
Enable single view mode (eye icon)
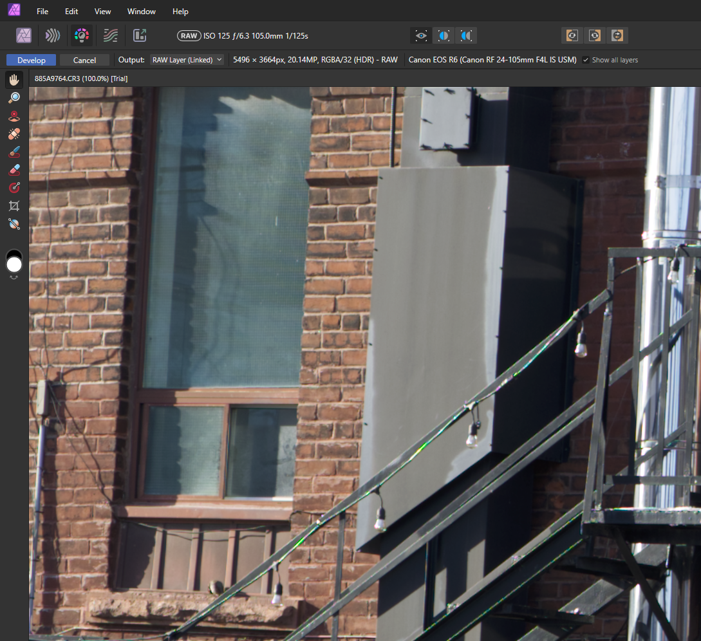pyautogui.click(x=421, y=36)
